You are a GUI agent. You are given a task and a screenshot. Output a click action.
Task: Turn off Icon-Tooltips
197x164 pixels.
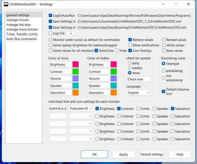coord(130,50)
